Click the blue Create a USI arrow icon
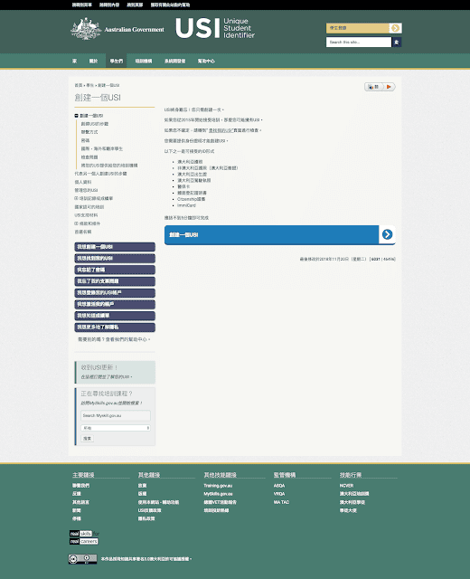470x579 pixels. click(387, 234)
